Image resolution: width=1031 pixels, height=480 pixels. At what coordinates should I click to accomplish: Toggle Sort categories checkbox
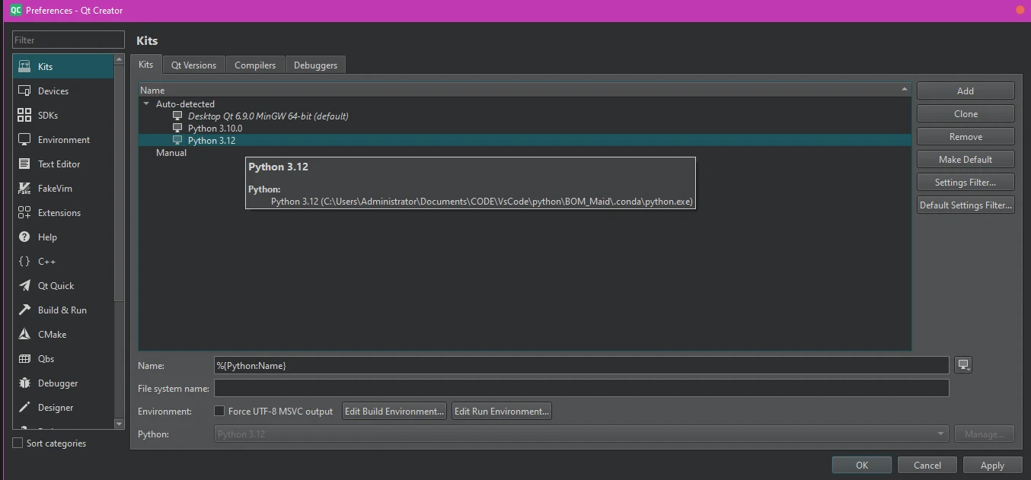point(18,443)
